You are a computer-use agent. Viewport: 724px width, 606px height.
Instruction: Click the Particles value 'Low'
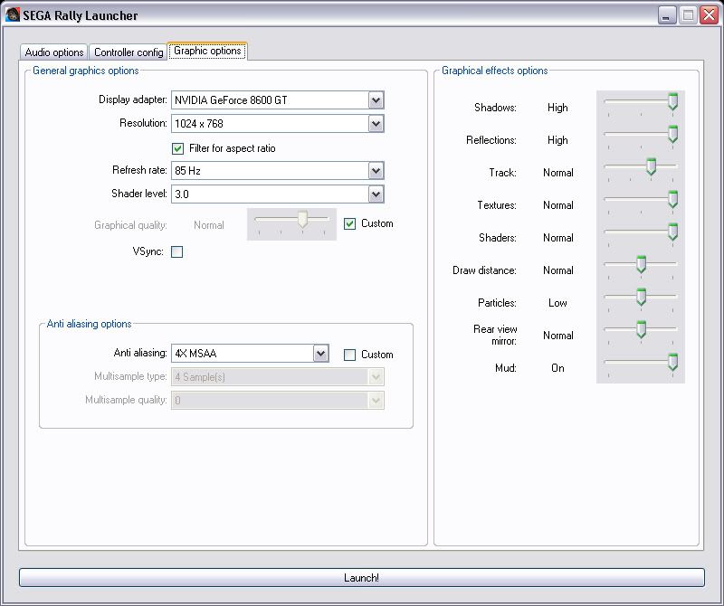(x=557, y=303)
